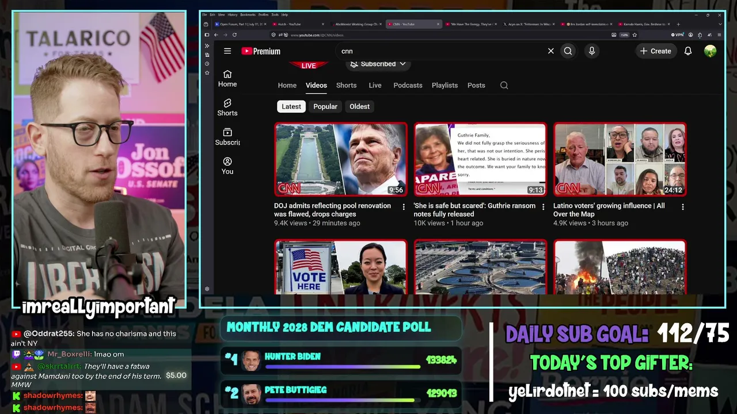The image size is (737, 414).
Task: Switch to the Kamala Harris browser tab
Action: click(x=644, y=24)
